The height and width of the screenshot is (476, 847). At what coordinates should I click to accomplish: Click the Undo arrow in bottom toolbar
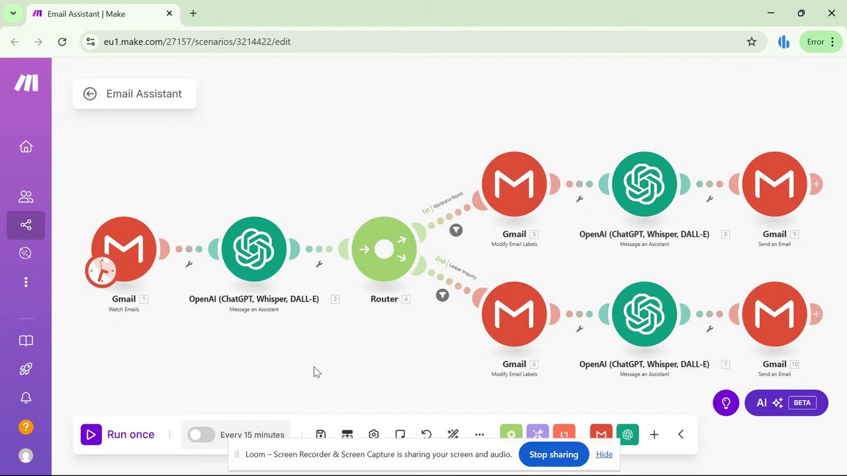pos(427,434)
